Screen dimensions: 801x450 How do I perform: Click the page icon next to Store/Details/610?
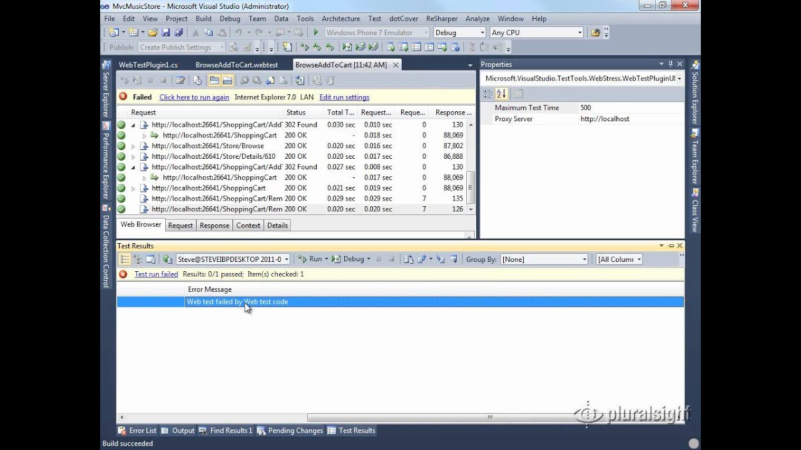[x=144, y=156]
